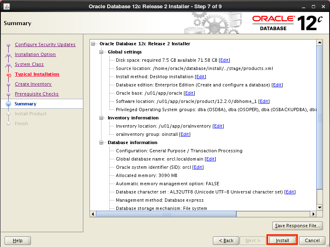The image size is (330, 247).
Task: Edit the Oracle system identifier (SID)
Action: tap(198, 167)
